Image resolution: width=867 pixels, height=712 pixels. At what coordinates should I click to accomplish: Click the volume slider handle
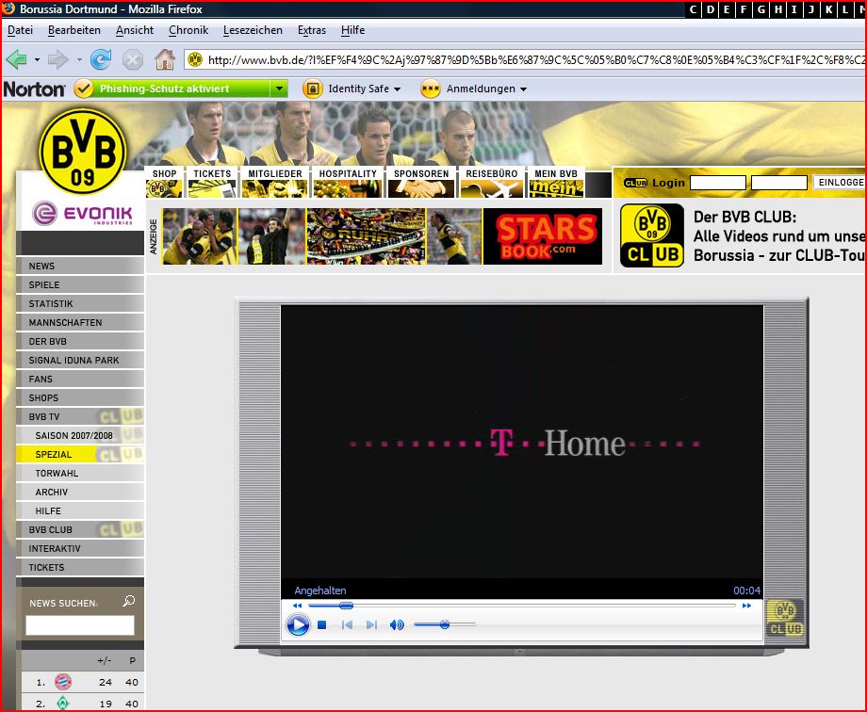(x=445, y=624)
